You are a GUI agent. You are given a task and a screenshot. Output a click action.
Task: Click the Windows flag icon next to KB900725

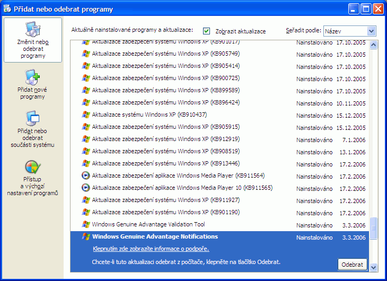click(86, 78)
